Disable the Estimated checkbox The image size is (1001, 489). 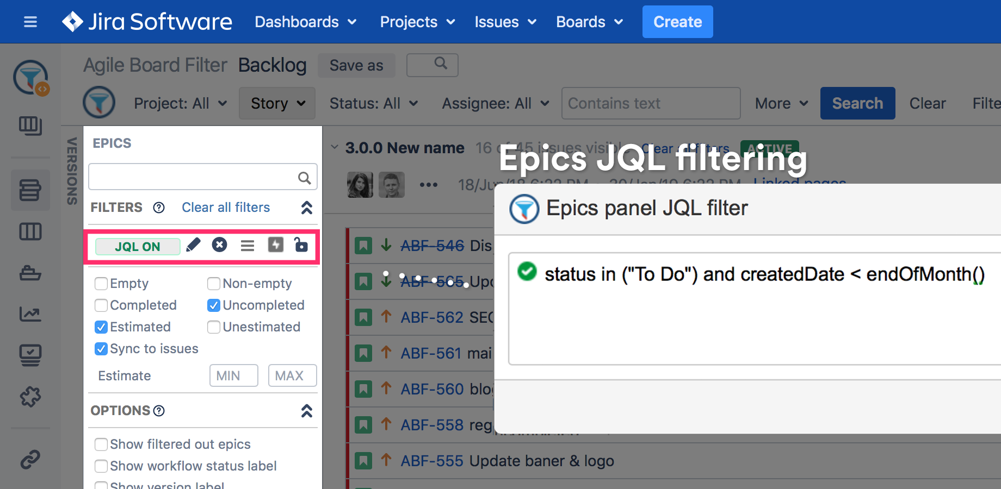coord(101,327)
